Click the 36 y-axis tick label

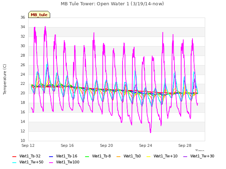pos(23,17)
